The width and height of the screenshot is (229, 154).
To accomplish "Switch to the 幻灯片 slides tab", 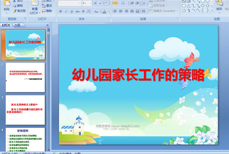I will click(6, 25).
